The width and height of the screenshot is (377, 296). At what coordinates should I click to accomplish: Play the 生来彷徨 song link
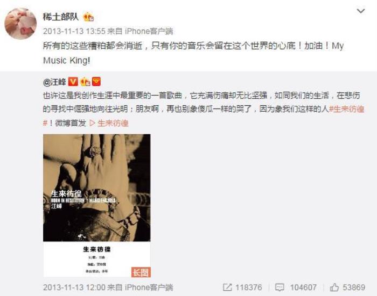coord(113,123)
